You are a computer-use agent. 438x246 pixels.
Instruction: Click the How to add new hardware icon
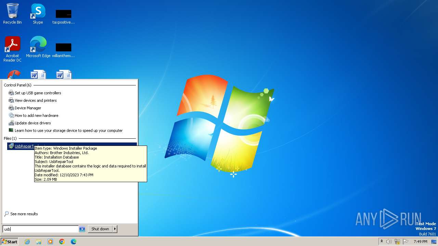point(11,115)
